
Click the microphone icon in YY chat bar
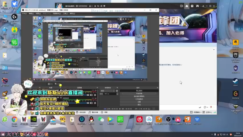[x=211, y=107]
